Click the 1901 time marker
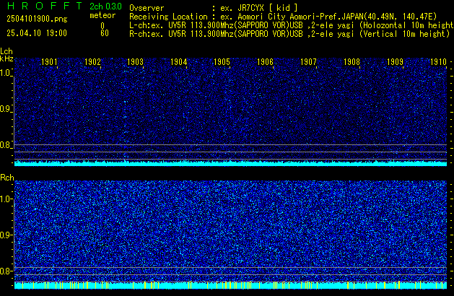Screen dimensions: 454x296 [50, 62]
